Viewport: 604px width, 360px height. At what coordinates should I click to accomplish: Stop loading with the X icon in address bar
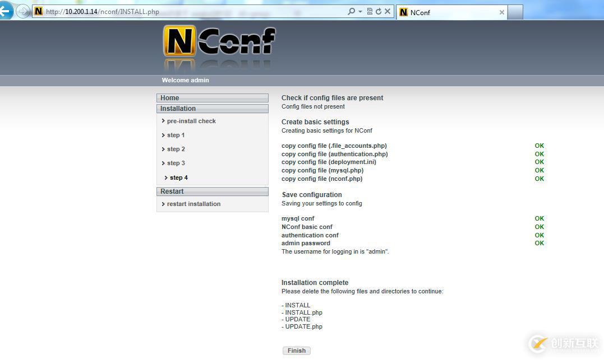[388, 12]
